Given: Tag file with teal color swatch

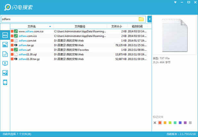Looking at the screenshot, I should 175,123.
